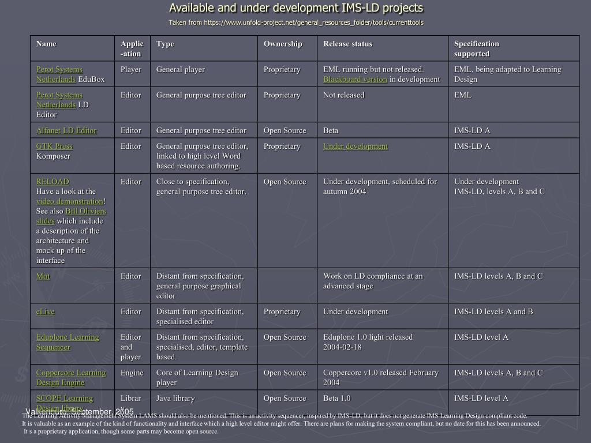Click the 'Valkenburg, September 2005' footer text
591x443 pixels.
[x=80, y=411]
